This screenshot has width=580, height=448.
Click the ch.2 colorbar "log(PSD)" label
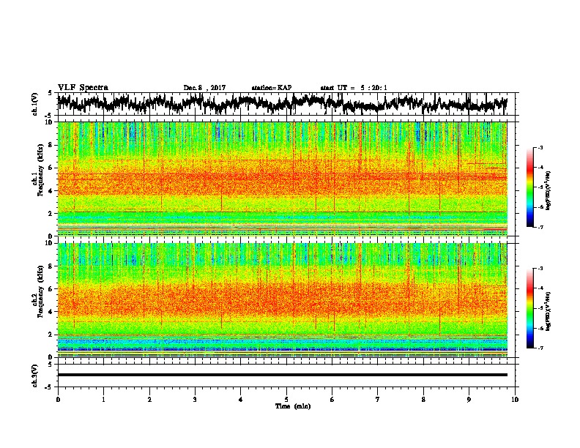pos(549,312)
